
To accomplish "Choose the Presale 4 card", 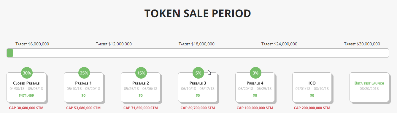I will coord(255,87).
